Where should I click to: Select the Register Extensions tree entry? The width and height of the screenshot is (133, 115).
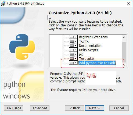(x=93, y=37)
